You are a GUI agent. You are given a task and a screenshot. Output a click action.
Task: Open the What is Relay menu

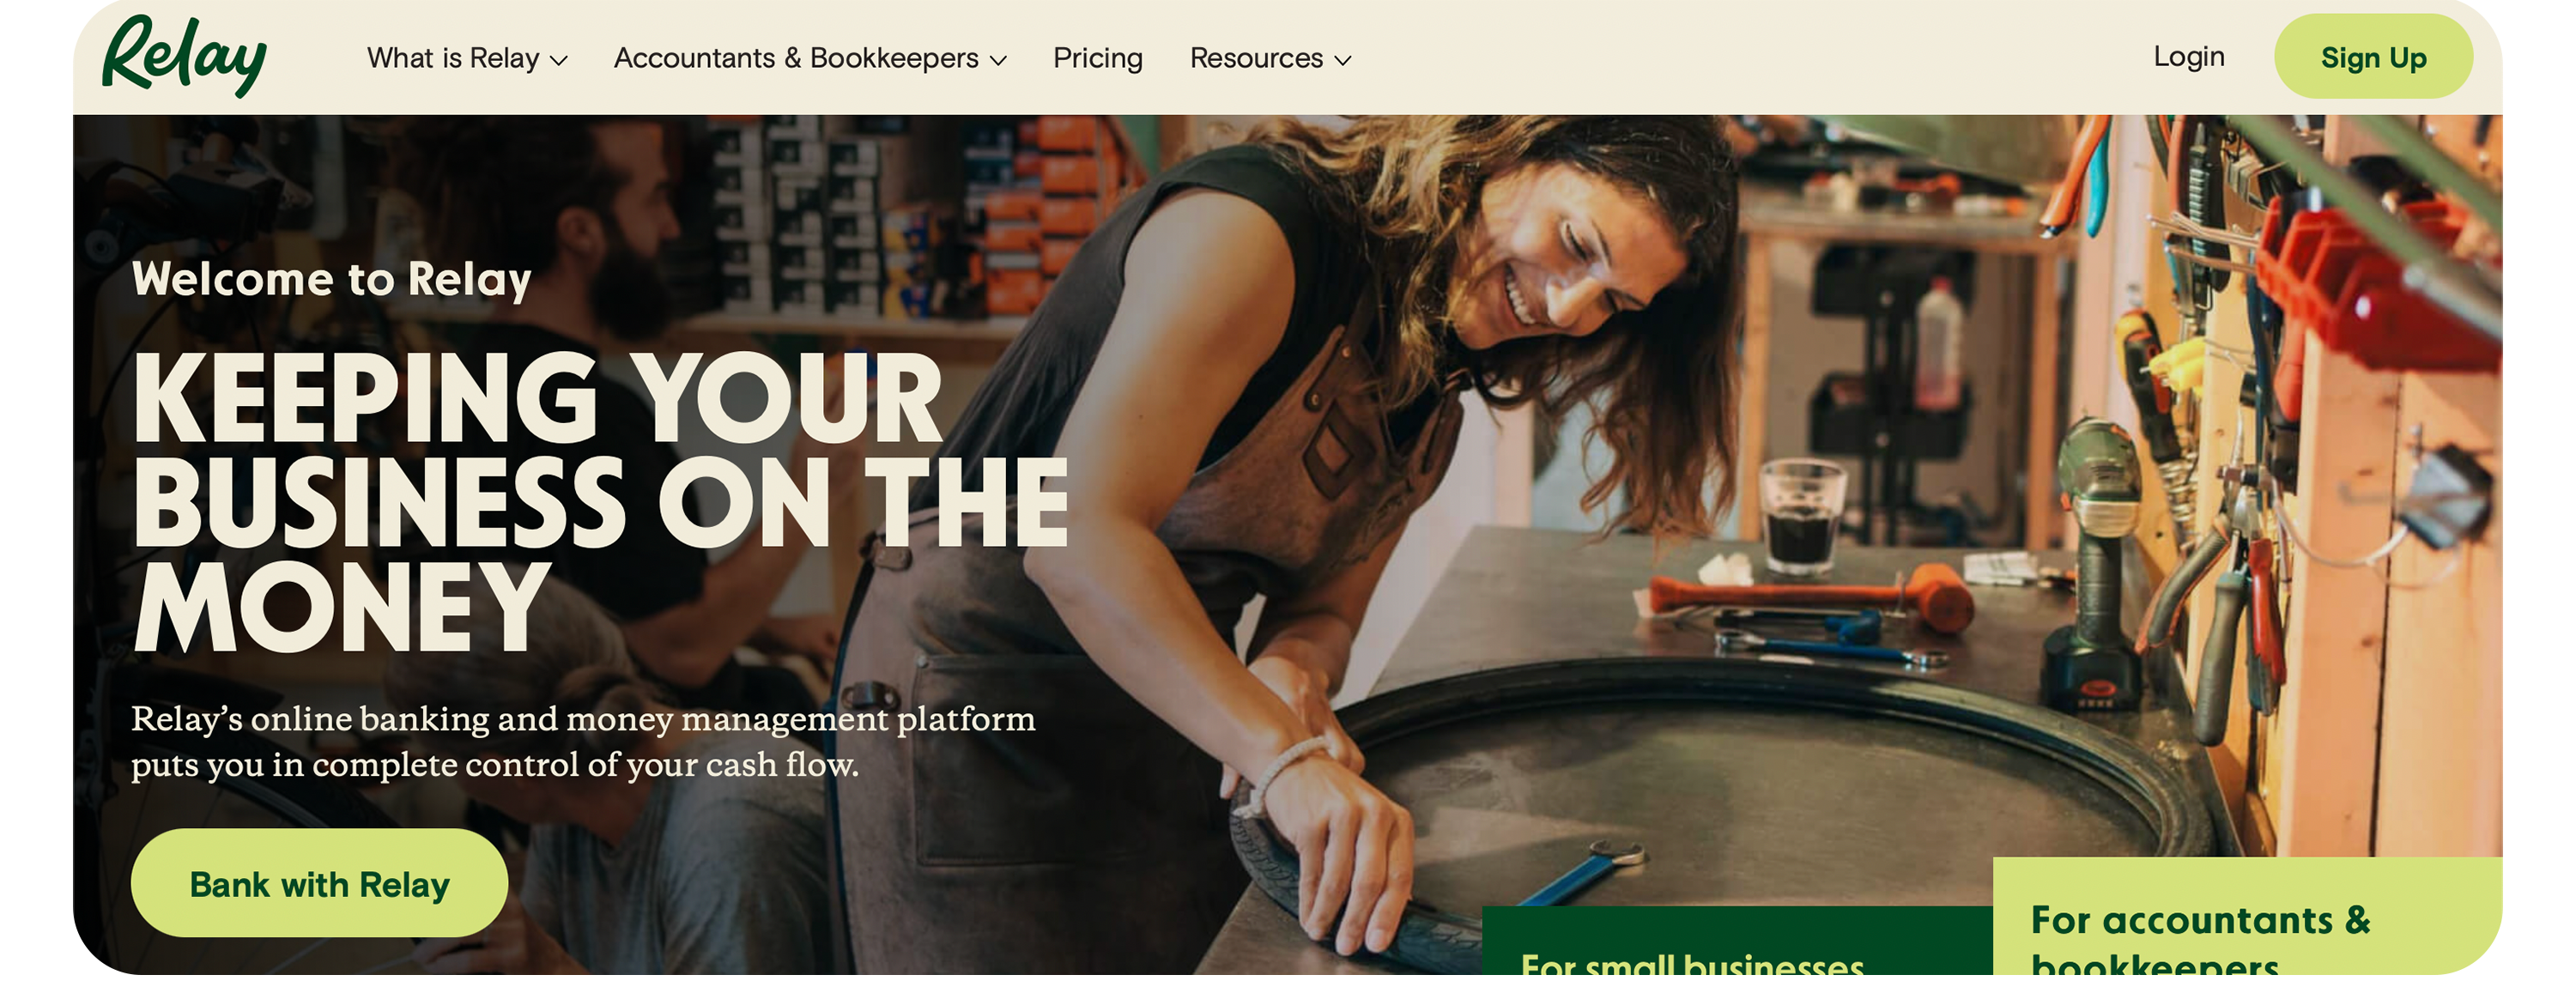pos(467,58)
